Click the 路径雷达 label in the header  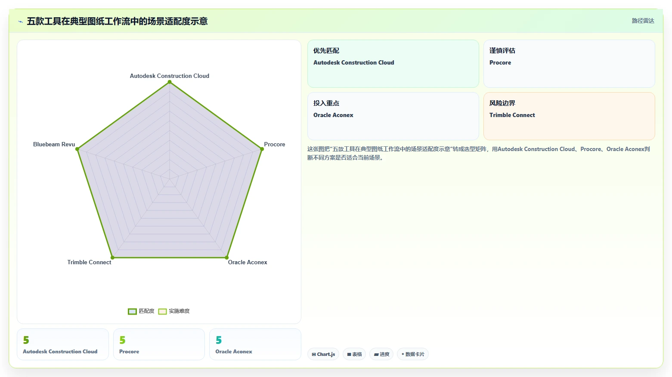(643, 21)
